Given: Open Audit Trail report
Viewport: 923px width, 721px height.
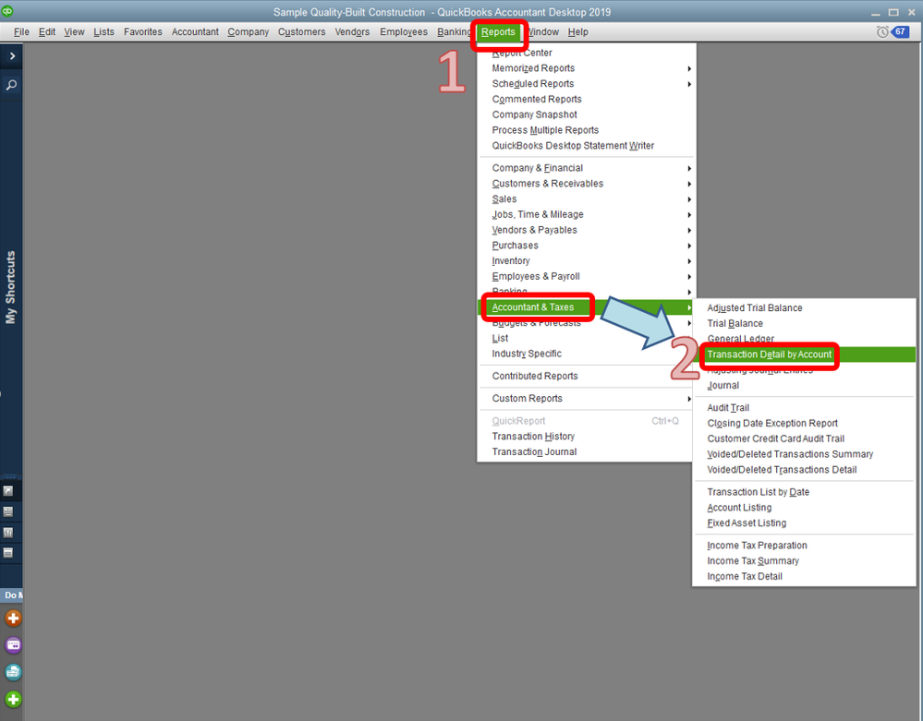Looking at the screenshot, I should (x=727, y=407).
